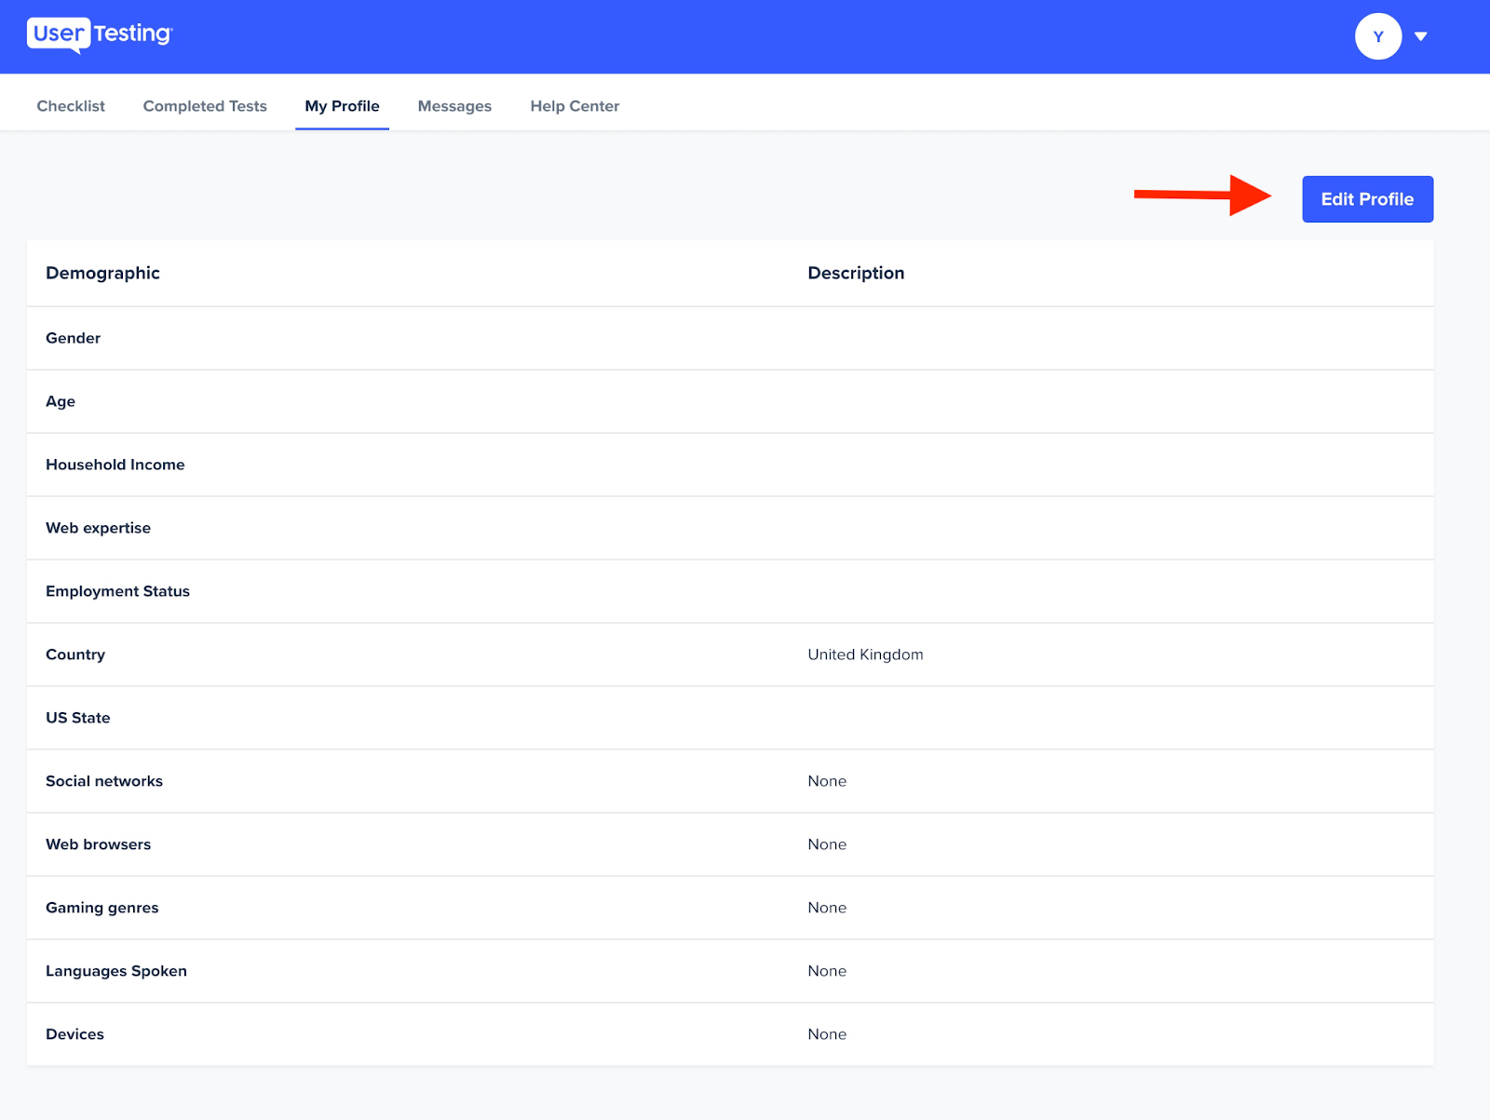The height and width of the screenshot is (1120, 1490).
Task: Click the Web expertise row label
Action: click(98, 528)
